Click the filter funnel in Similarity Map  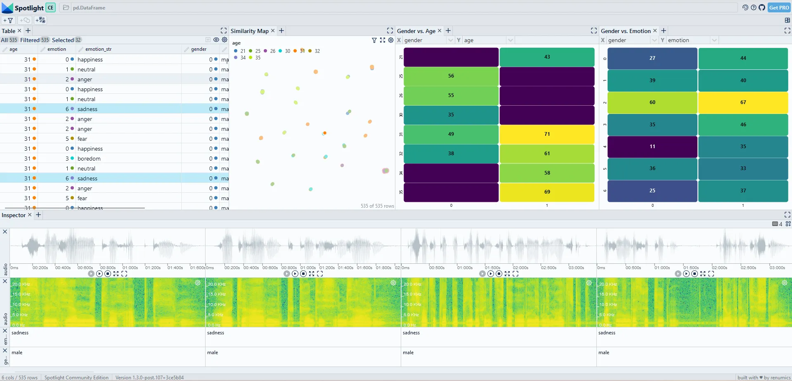tap(374, 40)
